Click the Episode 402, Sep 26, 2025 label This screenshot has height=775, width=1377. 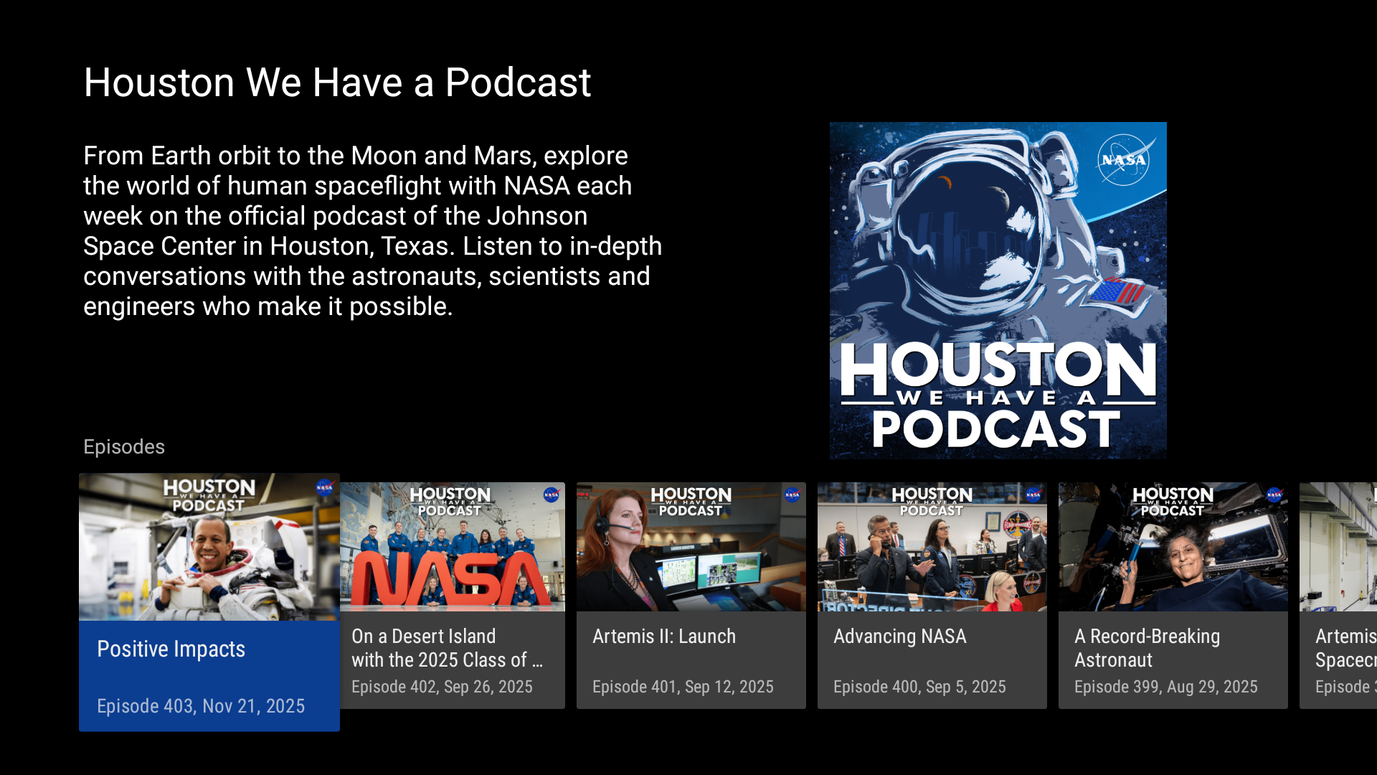[x=442, y=687]
